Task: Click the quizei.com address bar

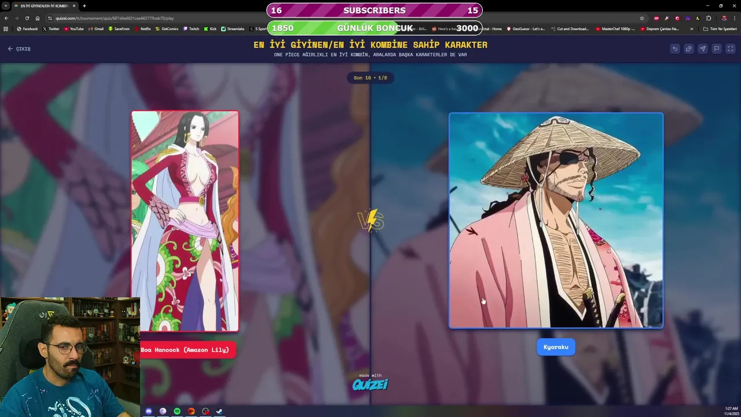Action: tap(347, 18)
